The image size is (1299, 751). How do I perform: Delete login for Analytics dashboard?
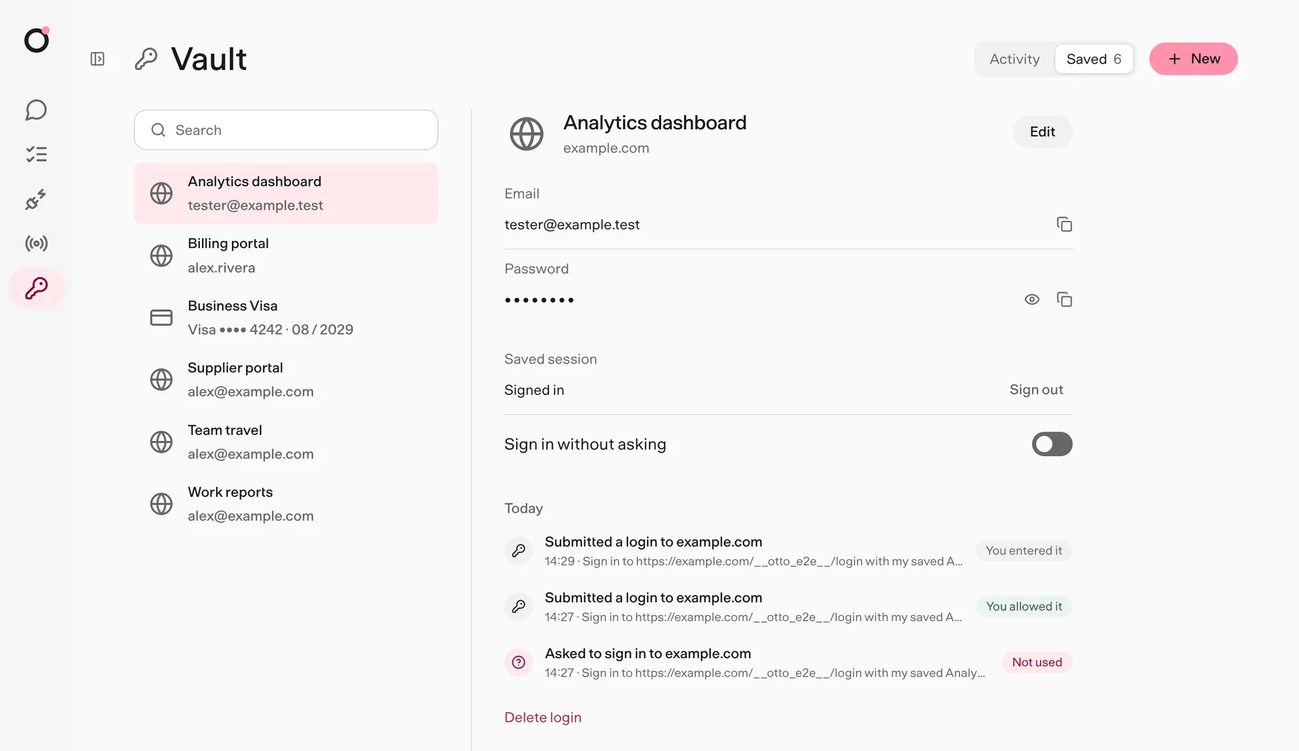[x=543, y=717]
